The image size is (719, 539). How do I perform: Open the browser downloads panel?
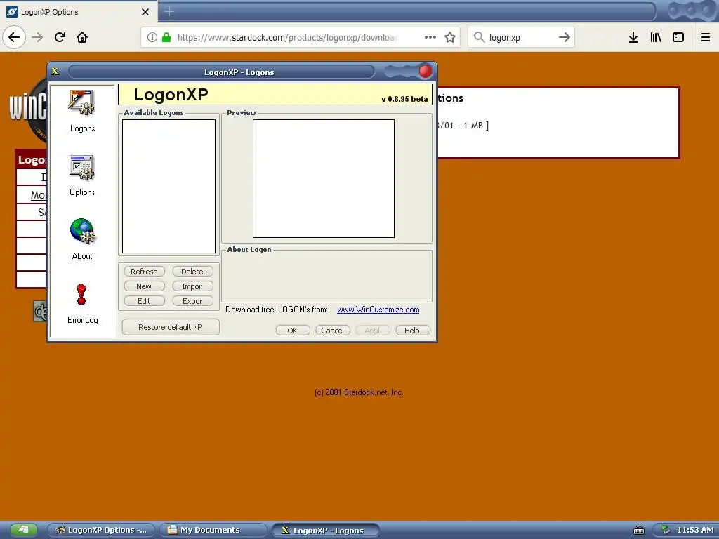633,37
